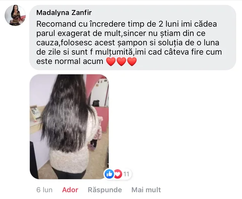The width and height of the screenshot is (242, 199).
Task: Click the child in pink in the photo
Action: click(x=96, y=134)
